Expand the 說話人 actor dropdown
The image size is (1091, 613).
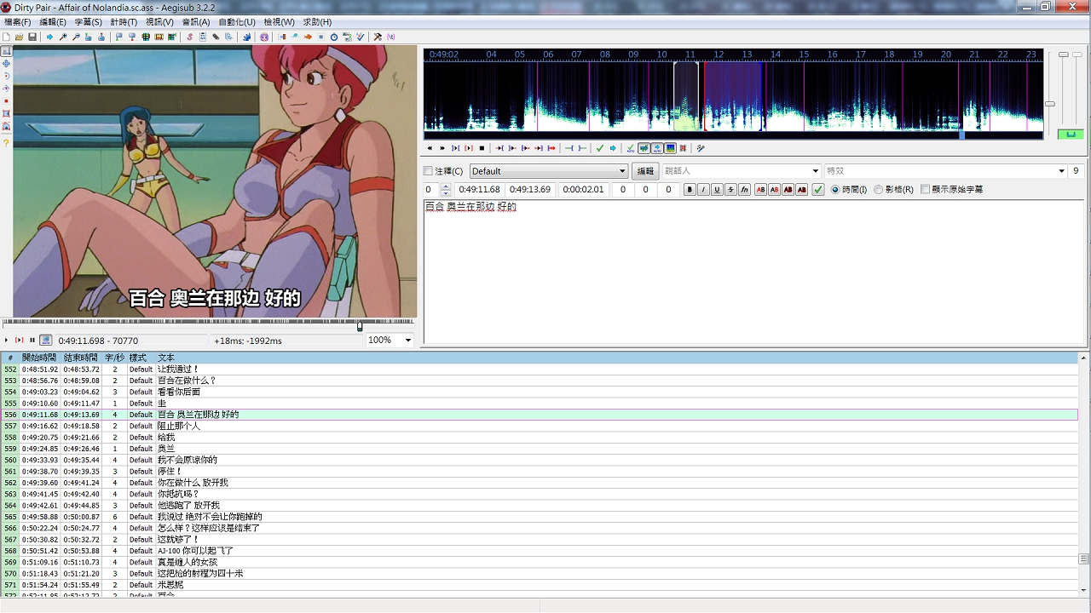(x=816, y=171)
